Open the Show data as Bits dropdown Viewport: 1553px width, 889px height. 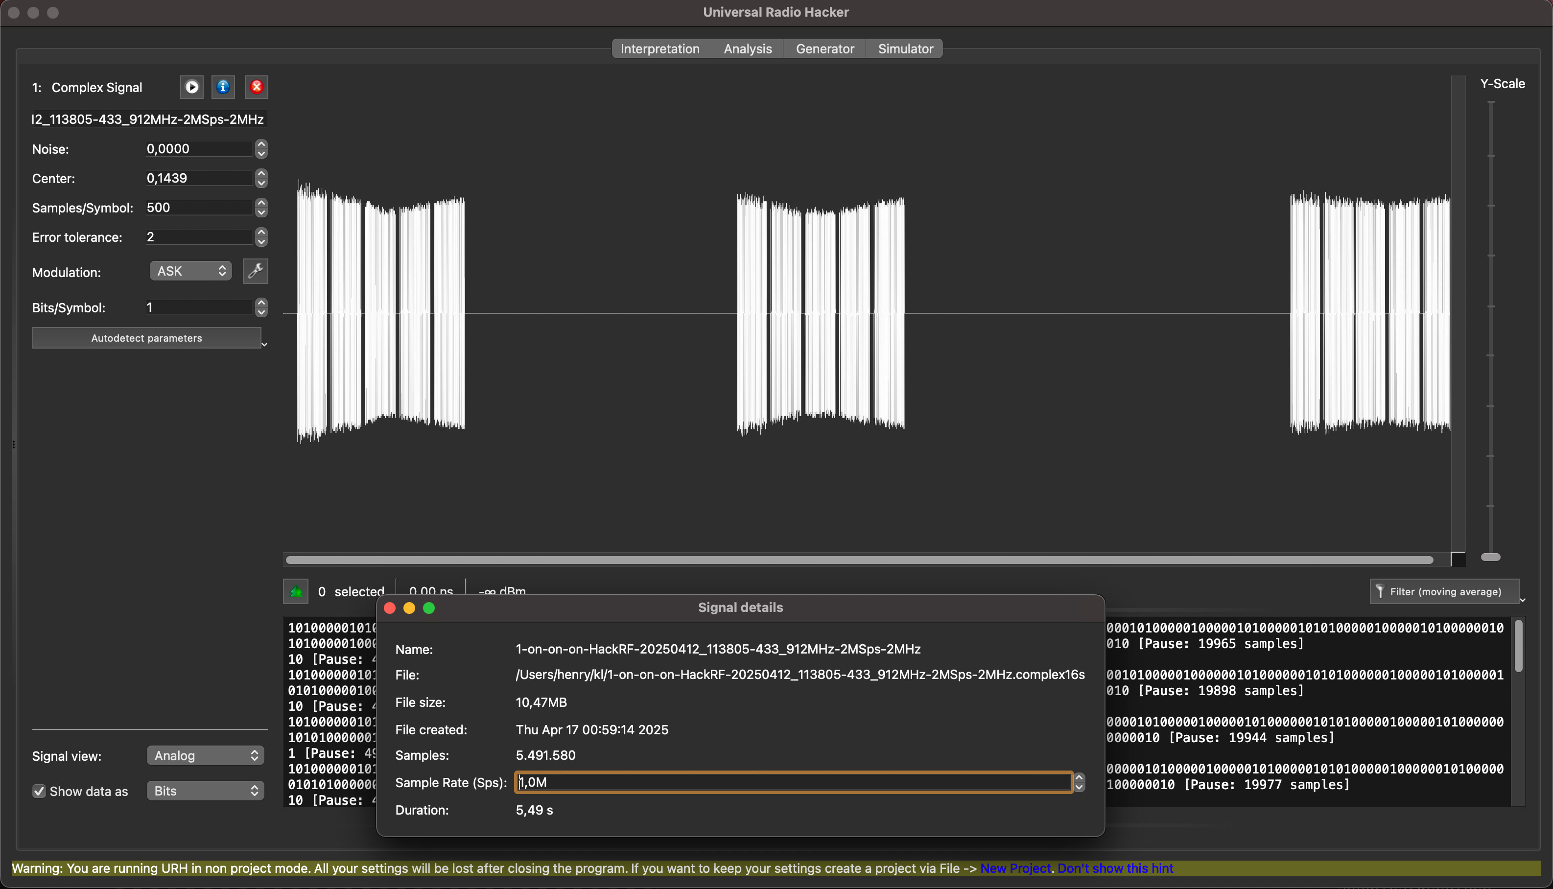coord(205,791)
